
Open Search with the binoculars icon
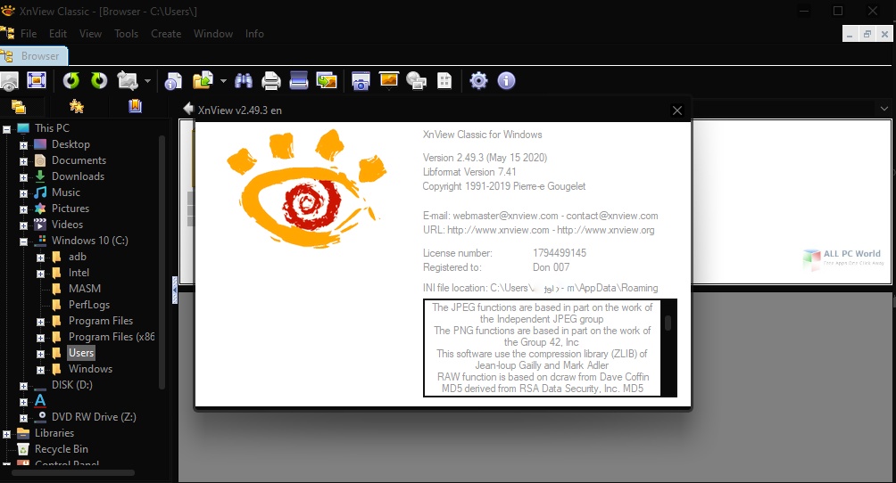[x=244, y=80]
